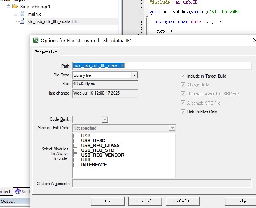
Task: Collapse the Source Group 1 node
Action: tap(9, 7)
